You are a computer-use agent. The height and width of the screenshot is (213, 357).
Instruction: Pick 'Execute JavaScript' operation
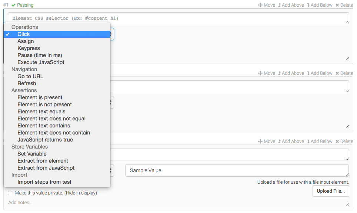41,62
